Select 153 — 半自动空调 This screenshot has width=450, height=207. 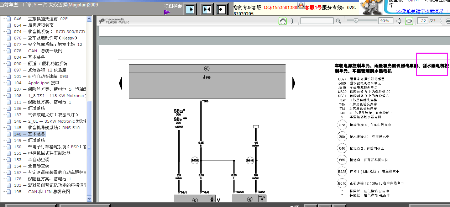32,160
